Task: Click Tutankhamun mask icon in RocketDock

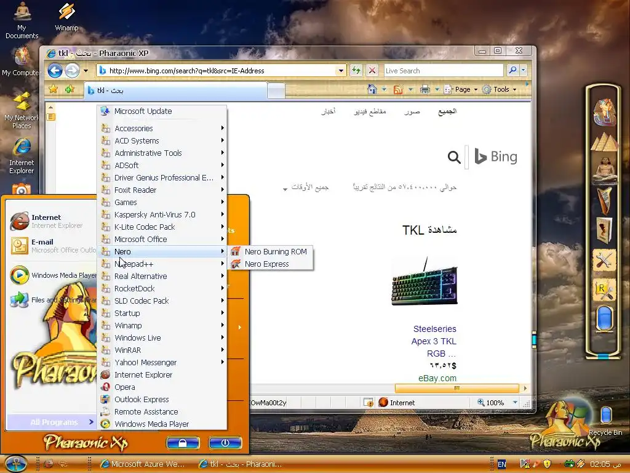Action: tap(604, 112)
